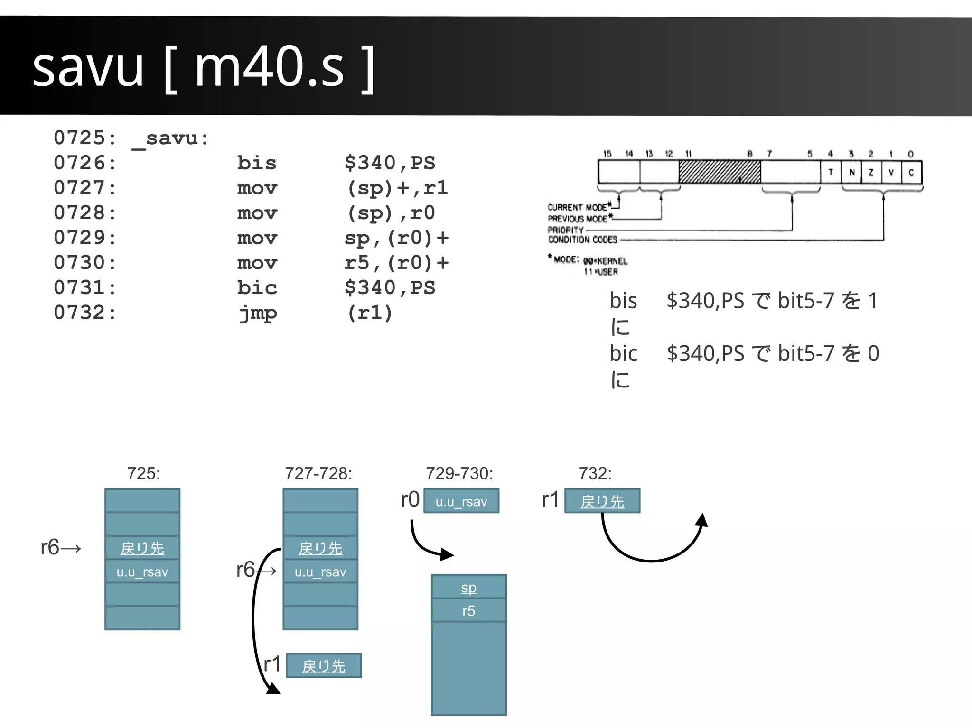Screen dimensions: 972x728
Task: Click the r6 pointer label beside the 727-728 stack
Action: pos(256,570)
